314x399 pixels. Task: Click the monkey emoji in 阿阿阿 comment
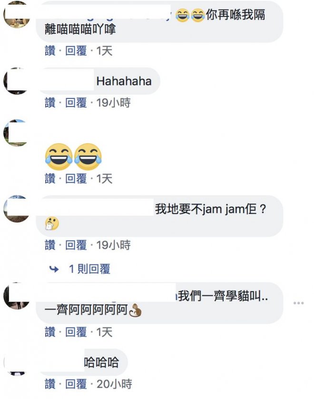(135, 311)
